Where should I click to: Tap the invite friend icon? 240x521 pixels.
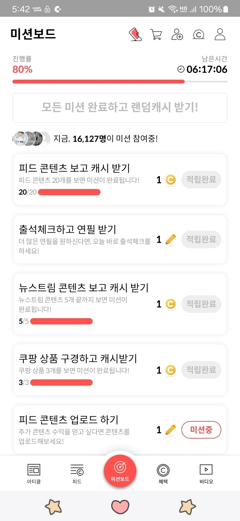tap(177, 34)
